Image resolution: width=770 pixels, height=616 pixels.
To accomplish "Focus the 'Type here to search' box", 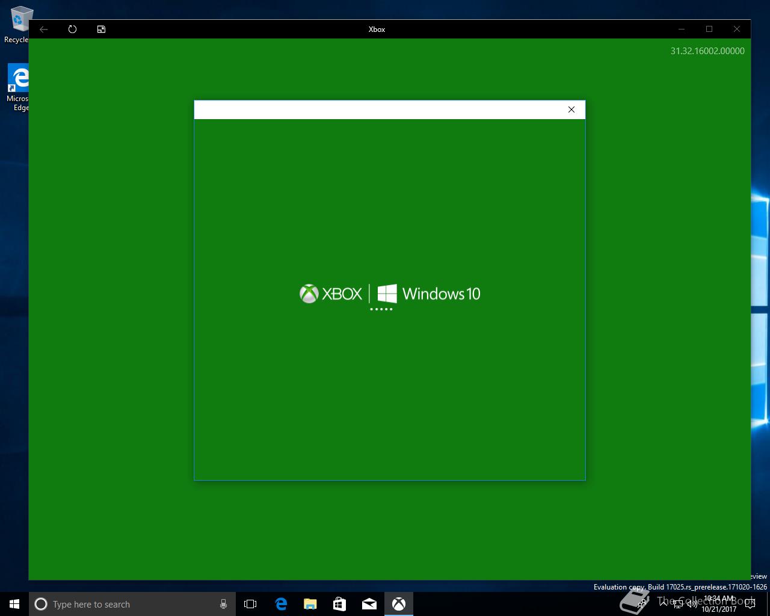I will pyautogui.click(x=132, y=604).
